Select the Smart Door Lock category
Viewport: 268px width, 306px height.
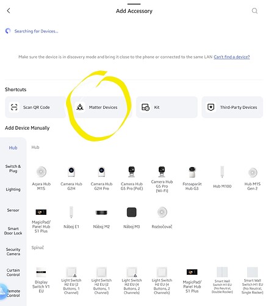[13, 231]
